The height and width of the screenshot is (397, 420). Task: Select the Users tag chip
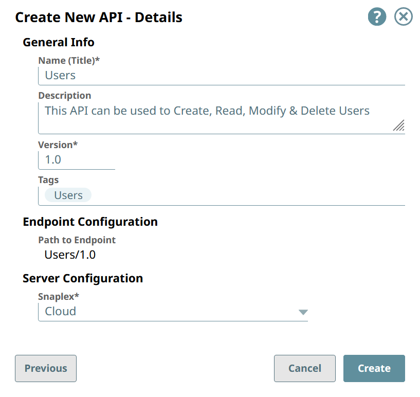[x=67, y=195]
